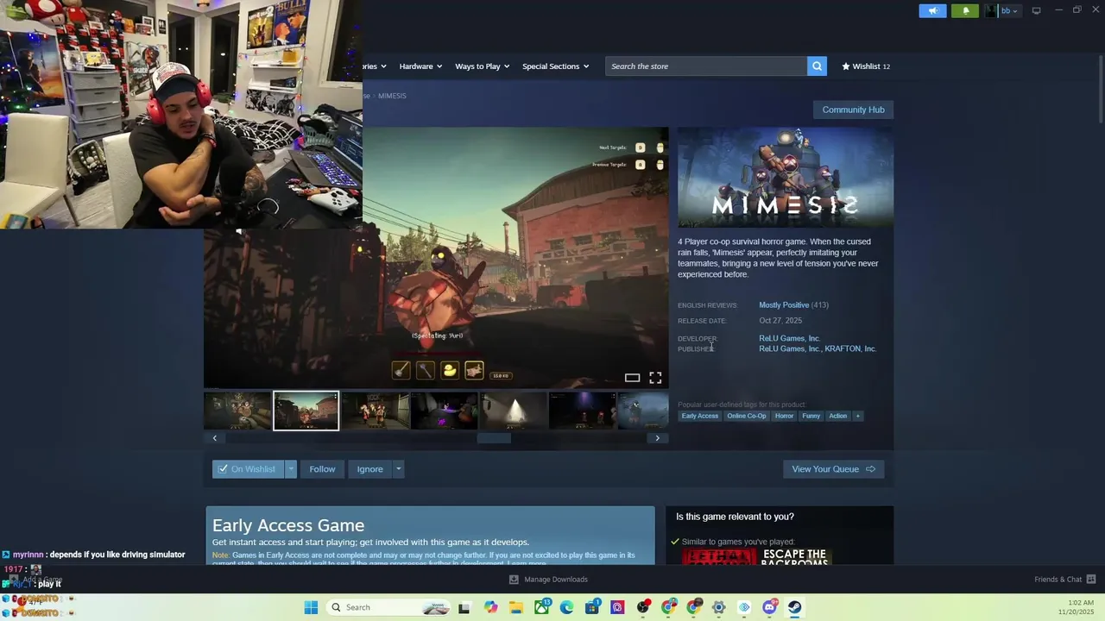Viewport: 1105px width, 621px height.
Task: Select the Online Co-Op tag
Action: click(746, 416)
